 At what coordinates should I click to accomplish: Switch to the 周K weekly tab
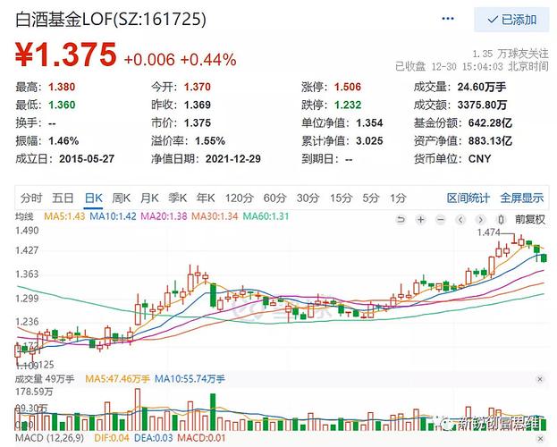pos(121,198)
